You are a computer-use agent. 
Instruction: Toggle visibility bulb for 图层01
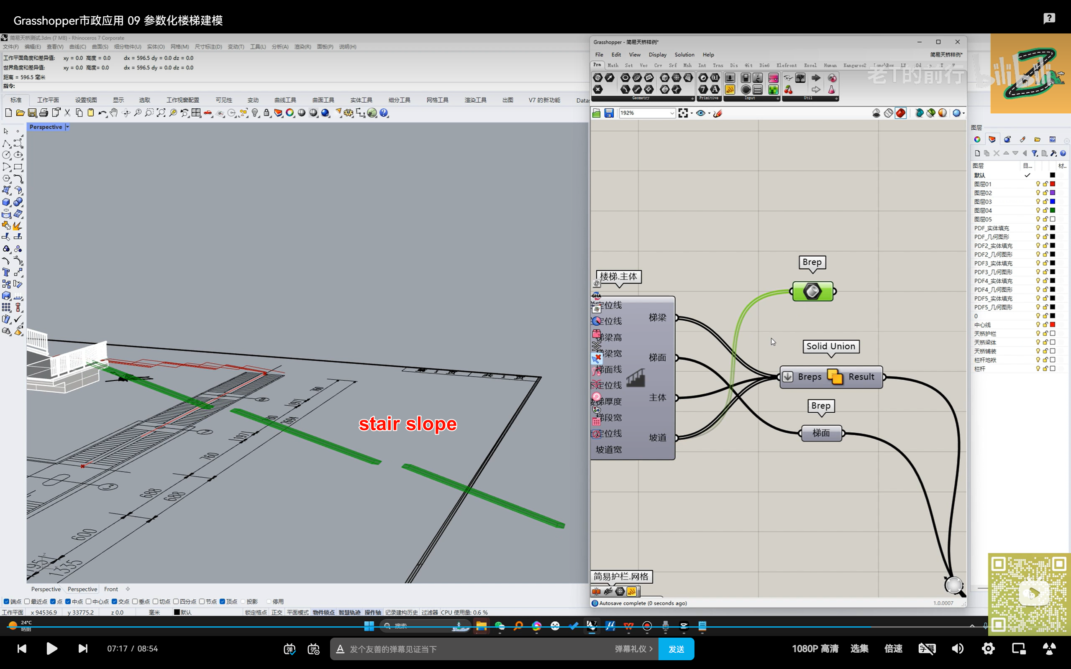pyautogui.click(x=1038, y=184)
